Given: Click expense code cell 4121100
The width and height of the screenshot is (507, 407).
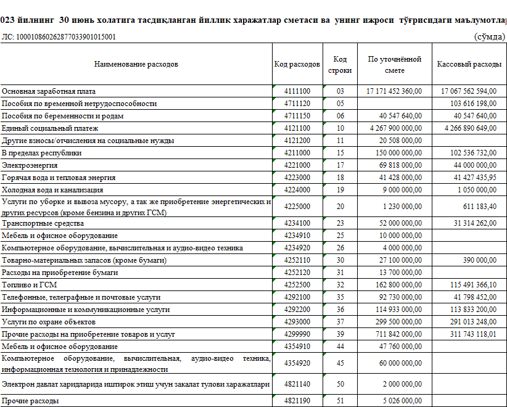Looking at the screenshot, I should point(297,128).
